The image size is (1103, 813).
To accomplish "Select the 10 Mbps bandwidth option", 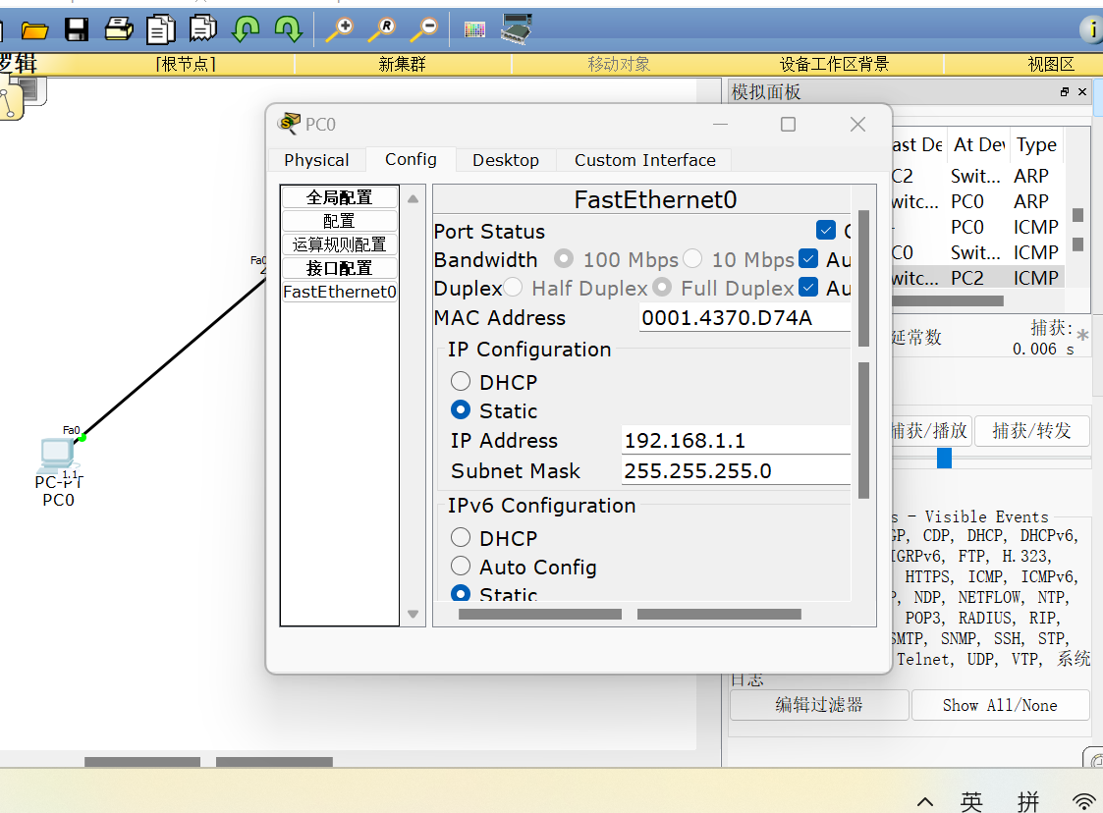I will click(692, 259).
